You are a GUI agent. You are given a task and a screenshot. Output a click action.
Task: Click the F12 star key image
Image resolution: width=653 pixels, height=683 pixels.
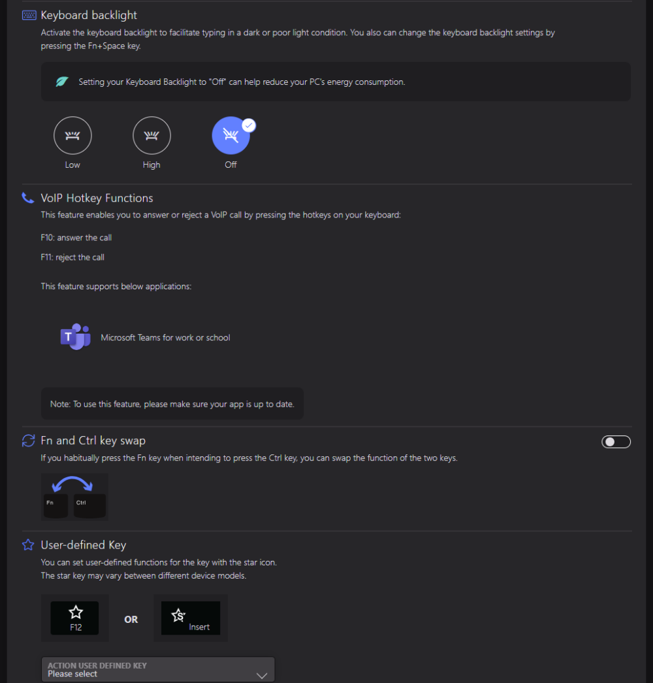75,618
